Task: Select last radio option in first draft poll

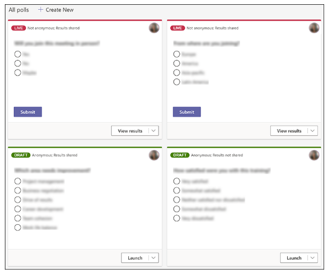Action: (x=18, y=227)
